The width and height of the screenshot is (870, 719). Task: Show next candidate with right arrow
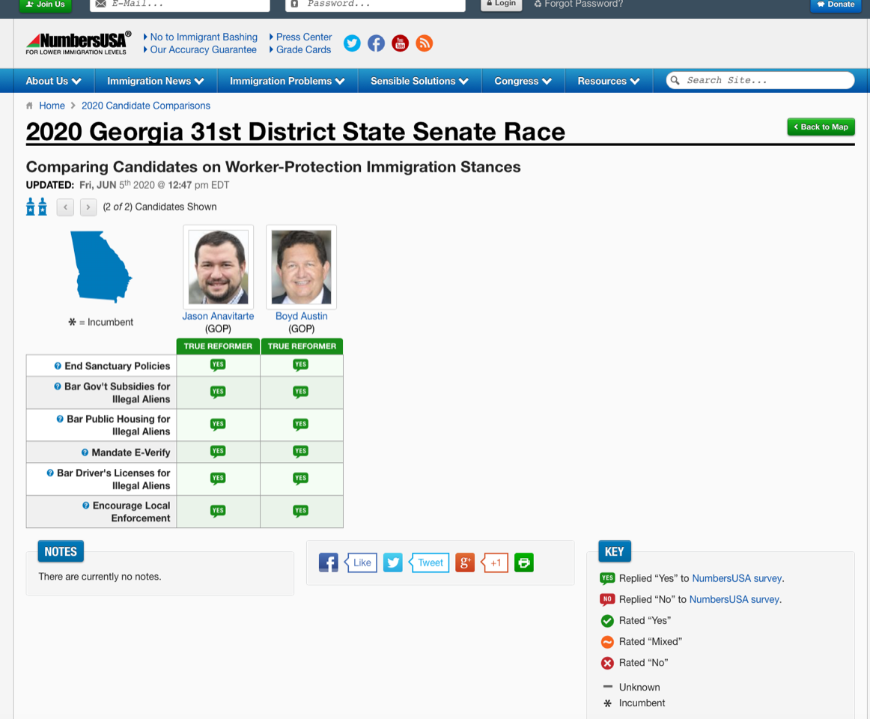point(88,207)
